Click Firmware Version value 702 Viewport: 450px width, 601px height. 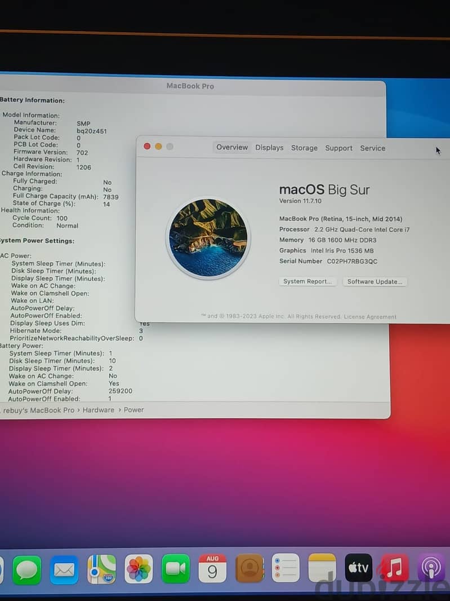(x=82, y=153)
